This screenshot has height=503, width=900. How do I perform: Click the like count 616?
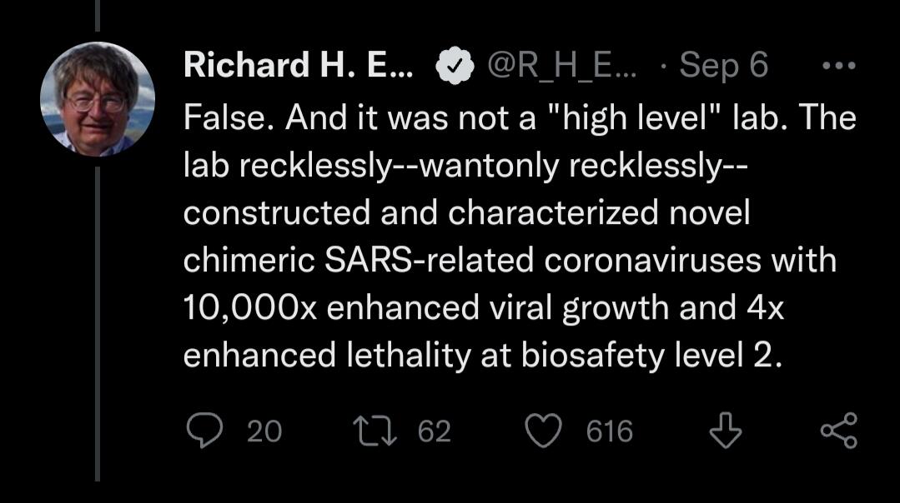tap(609, 431)
